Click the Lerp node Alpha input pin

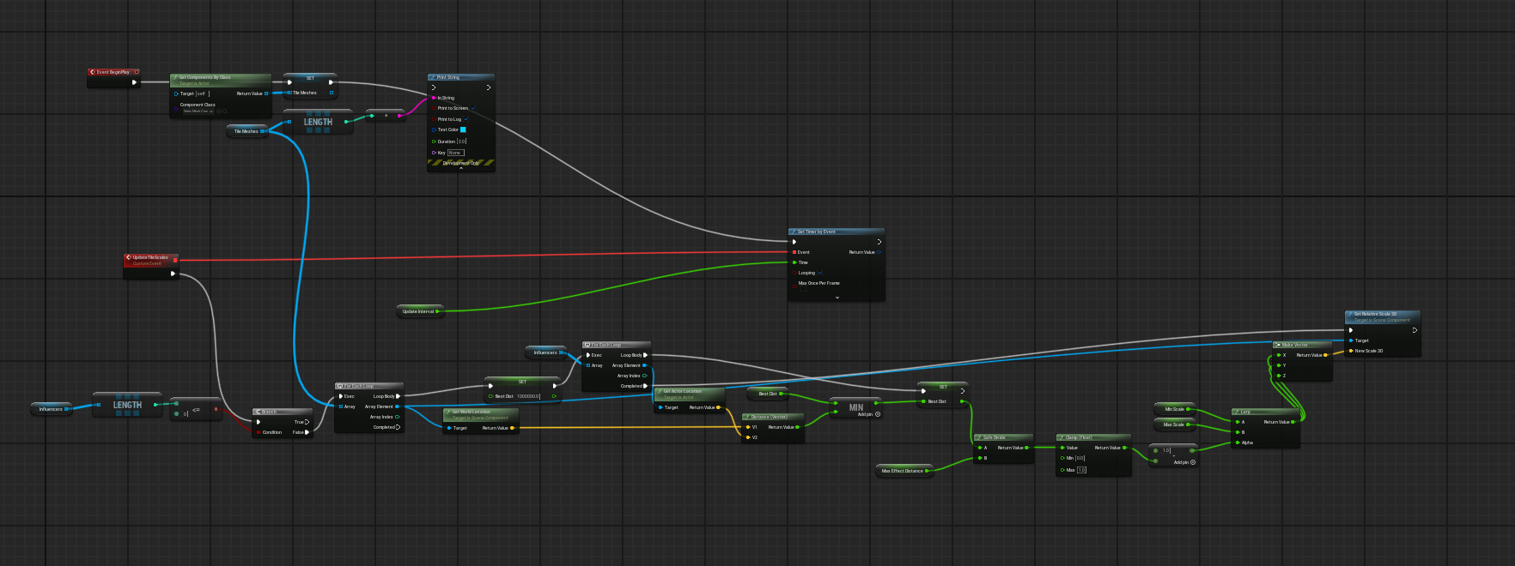pyautogui.click(x=1238, y=443)
